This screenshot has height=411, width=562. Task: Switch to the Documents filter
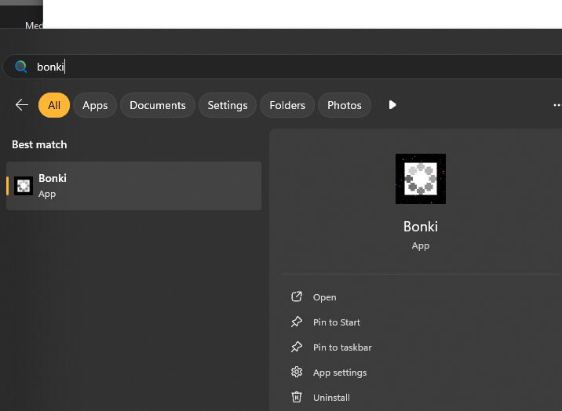(x=158, y=105)
